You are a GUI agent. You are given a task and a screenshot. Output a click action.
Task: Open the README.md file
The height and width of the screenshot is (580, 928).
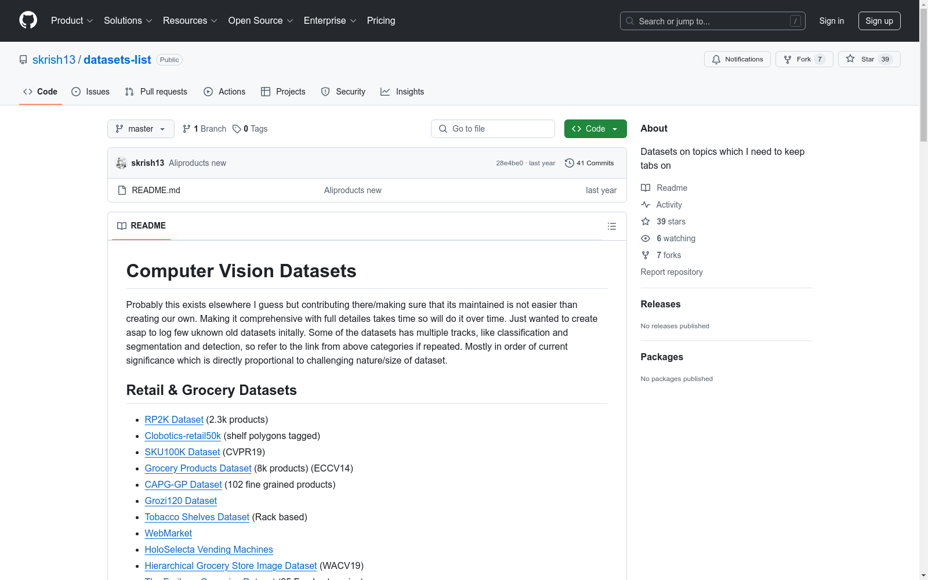click(x=156, y=190)
